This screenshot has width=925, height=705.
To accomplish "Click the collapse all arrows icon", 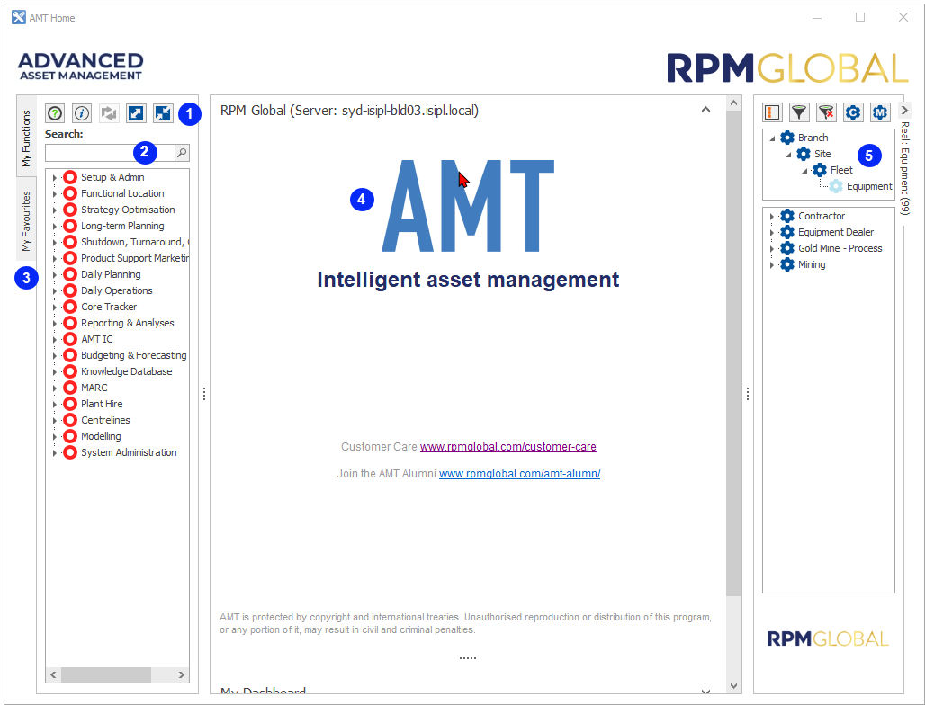I will coord(163,113).
